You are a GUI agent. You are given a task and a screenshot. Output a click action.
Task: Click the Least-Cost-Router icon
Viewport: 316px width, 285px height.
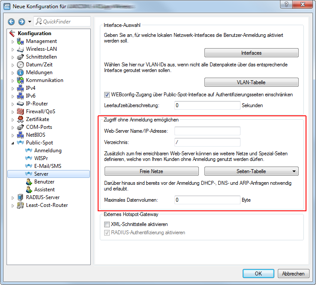(x=20, y=205)
